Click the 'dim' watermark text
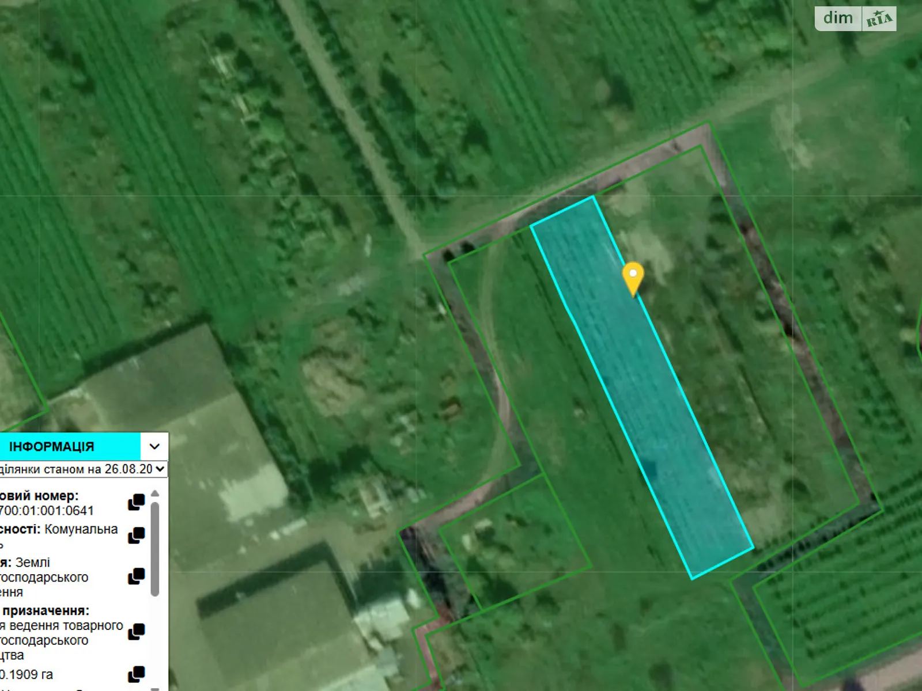 [x=838, y=18]
